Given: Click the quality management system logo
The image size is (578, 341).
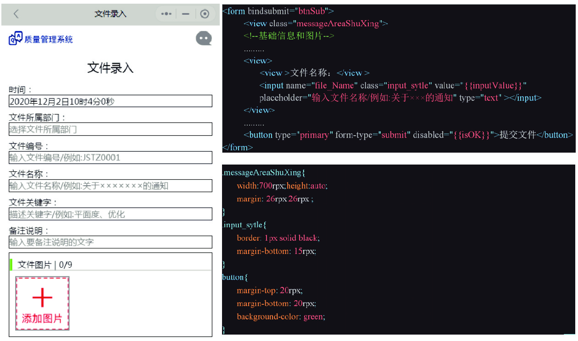Looking at the screenshot, I should click(x=15, y=38).
